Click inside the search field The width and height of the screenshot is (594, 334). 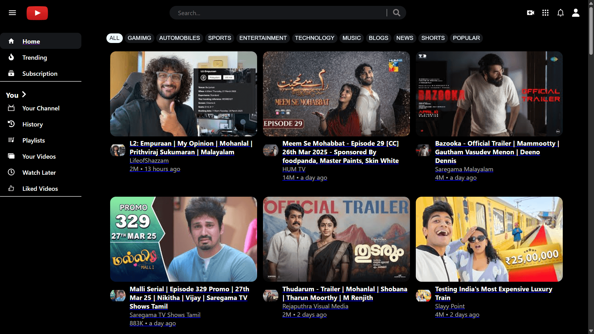click(x=278, y=13)
